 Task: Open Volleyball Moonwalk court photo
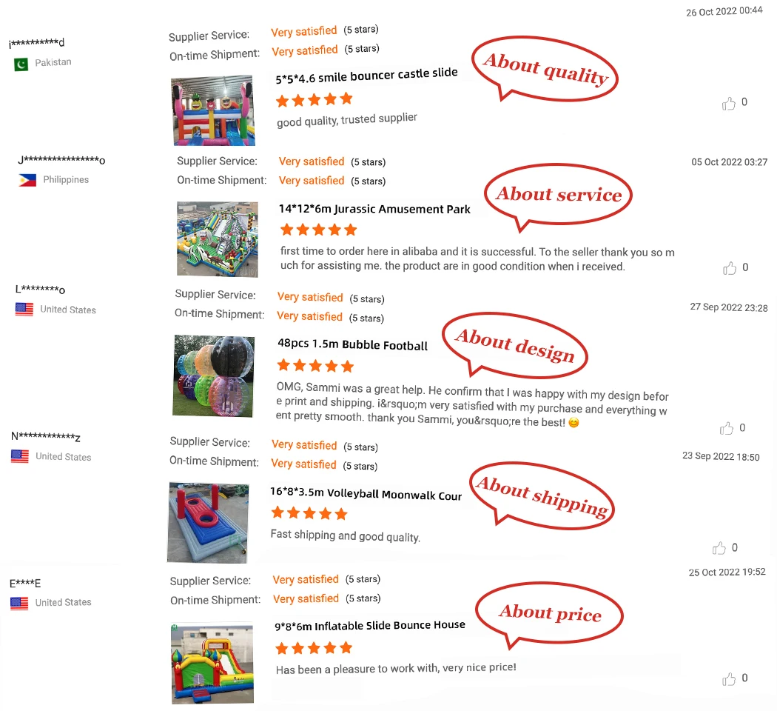click(x=208, y=523)
